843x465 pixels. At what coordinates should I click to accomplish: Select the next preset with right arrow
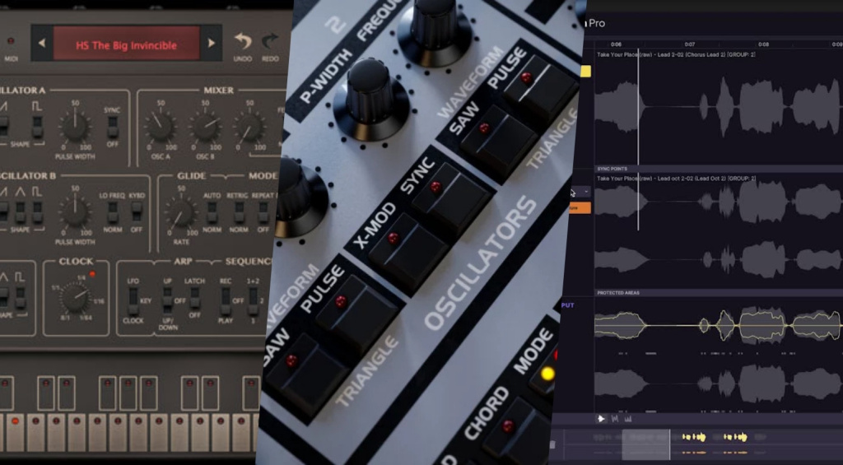(212, 44)
